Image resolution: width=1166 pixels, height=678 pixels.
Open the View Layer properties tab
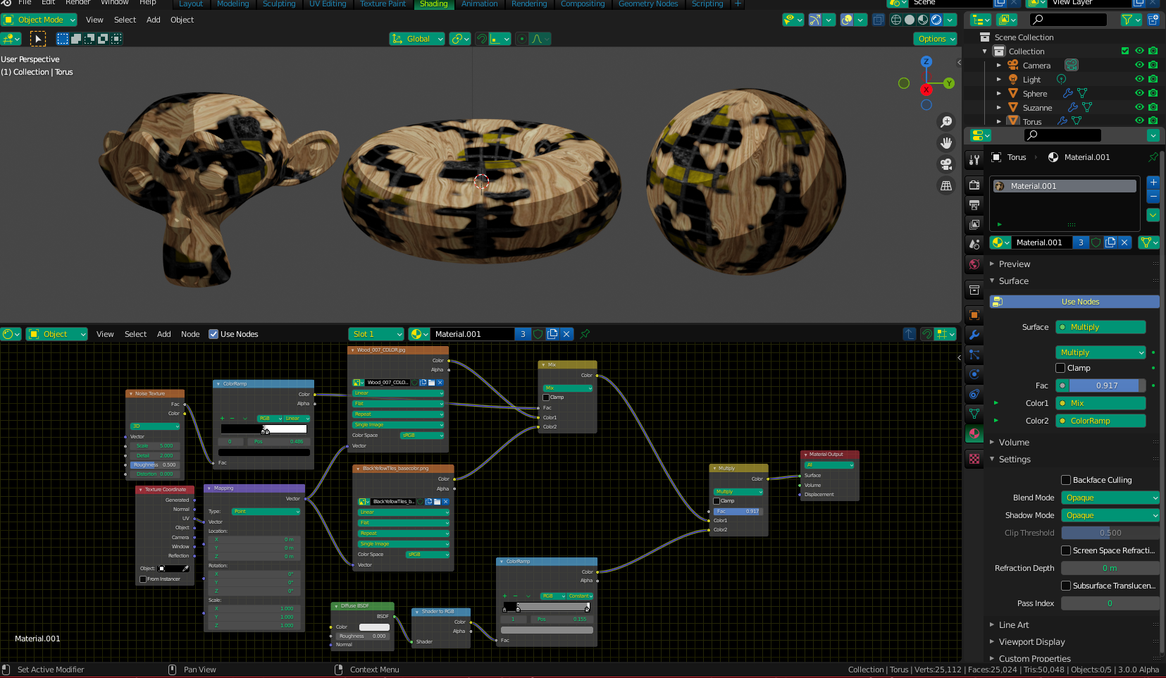974,225
